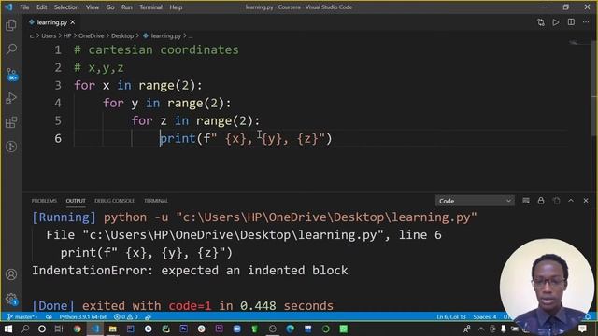598x336 pixels.
Task: Open Task View on the taskbar
Action: click(x=58, y=329)
